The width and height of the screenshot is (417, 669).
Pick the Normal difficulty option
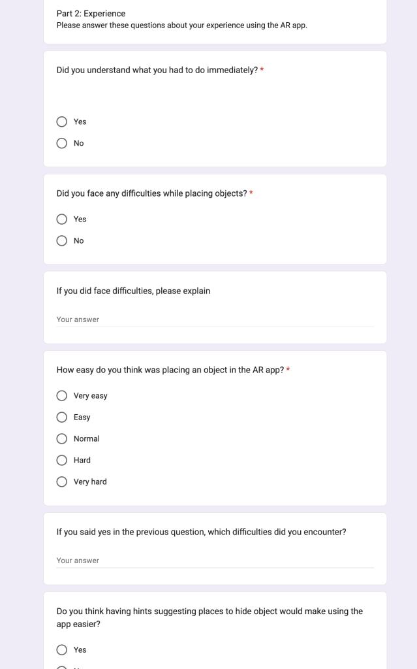62,438
